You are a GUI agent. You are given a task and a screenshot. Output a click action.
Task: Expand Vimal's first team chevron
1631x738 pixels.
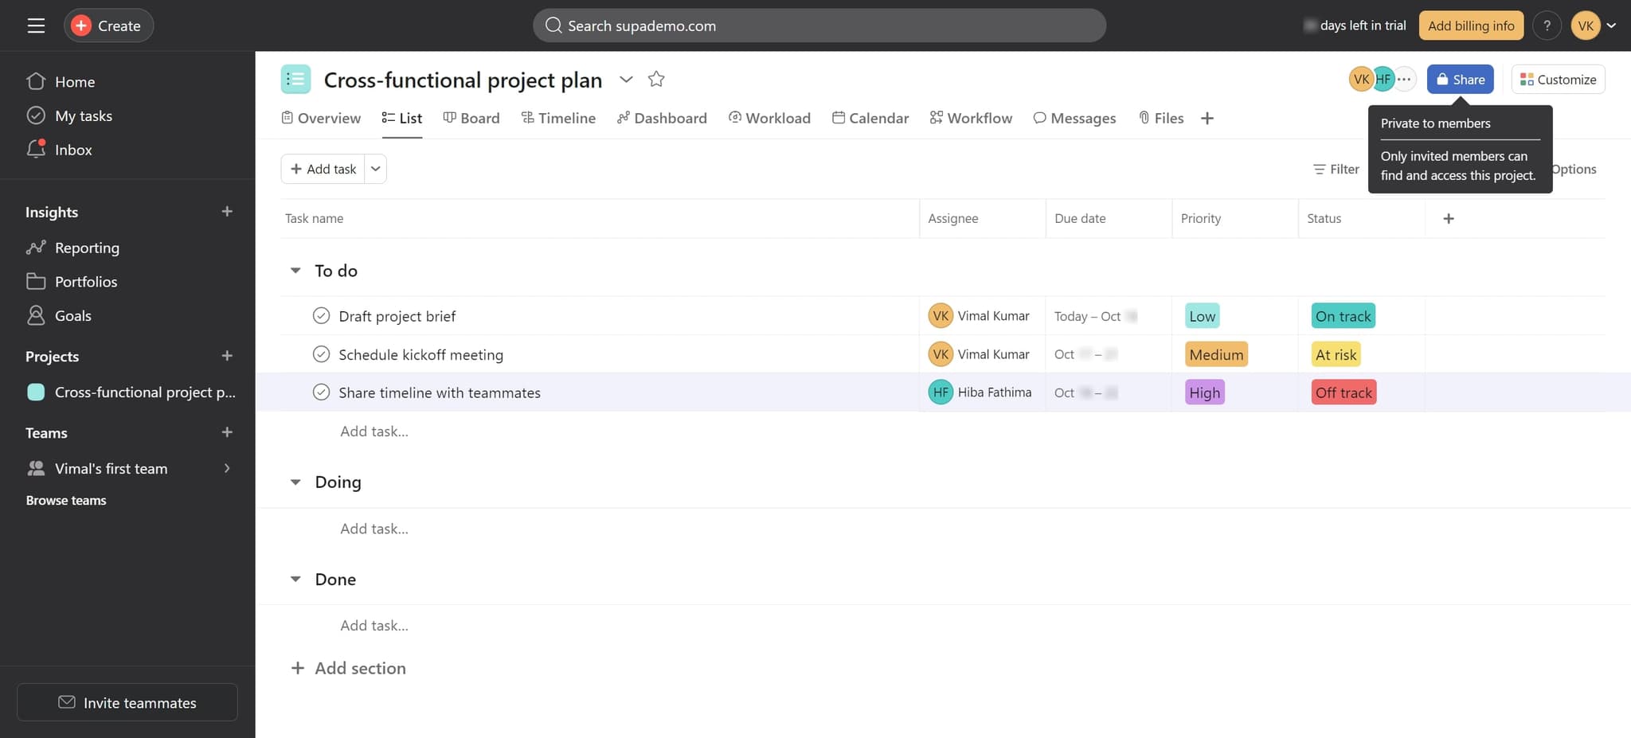227,468
